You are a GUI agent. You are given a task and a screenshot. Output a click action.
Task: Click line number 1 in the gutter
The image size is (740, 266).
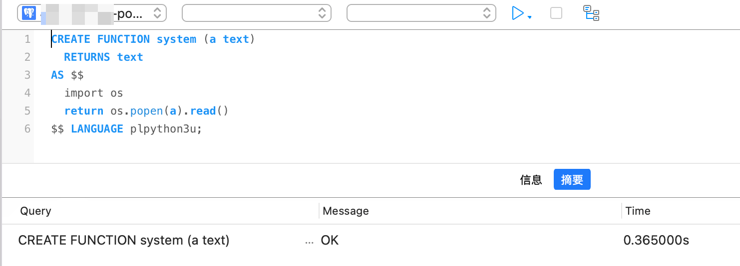(27, 39)
